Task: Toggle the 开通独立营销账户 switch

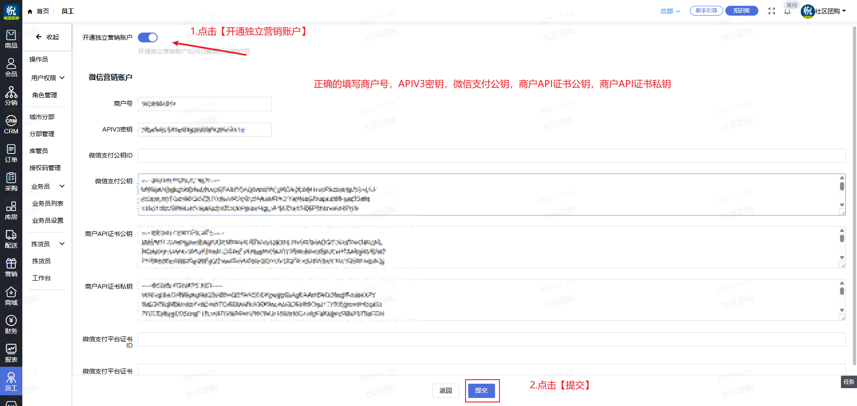Action: click(x=148, y=37)
